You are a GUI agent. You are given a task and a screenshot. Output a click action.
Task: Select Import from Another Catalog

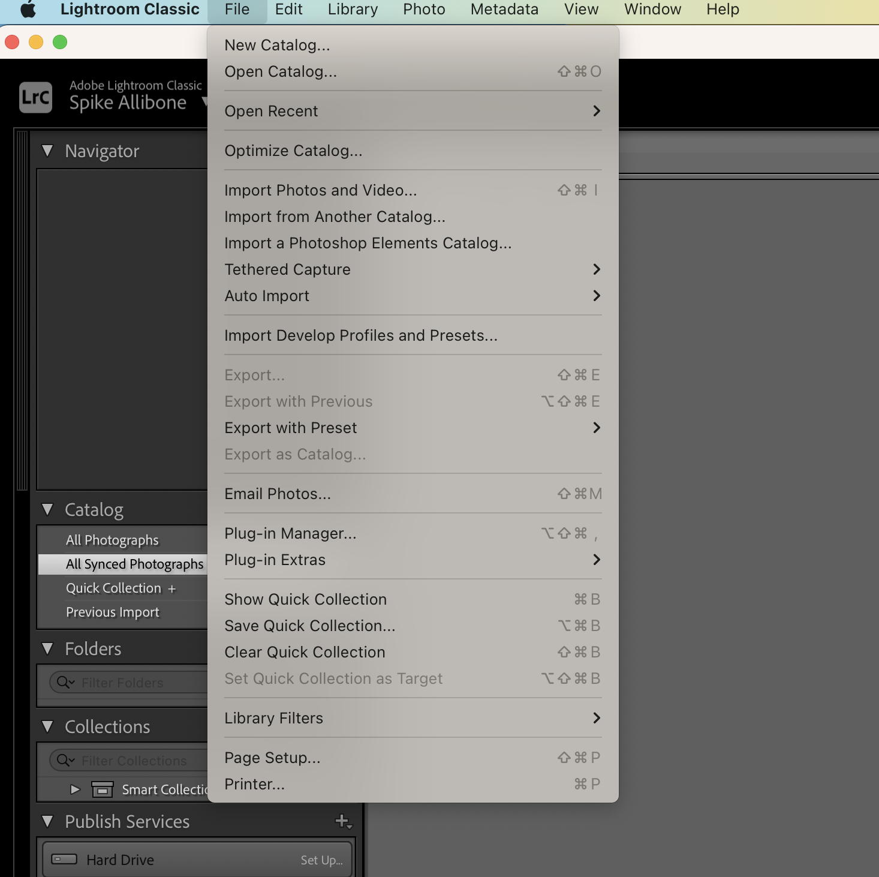413,217
